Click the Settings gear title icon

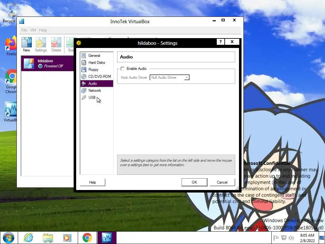[79, 43]
